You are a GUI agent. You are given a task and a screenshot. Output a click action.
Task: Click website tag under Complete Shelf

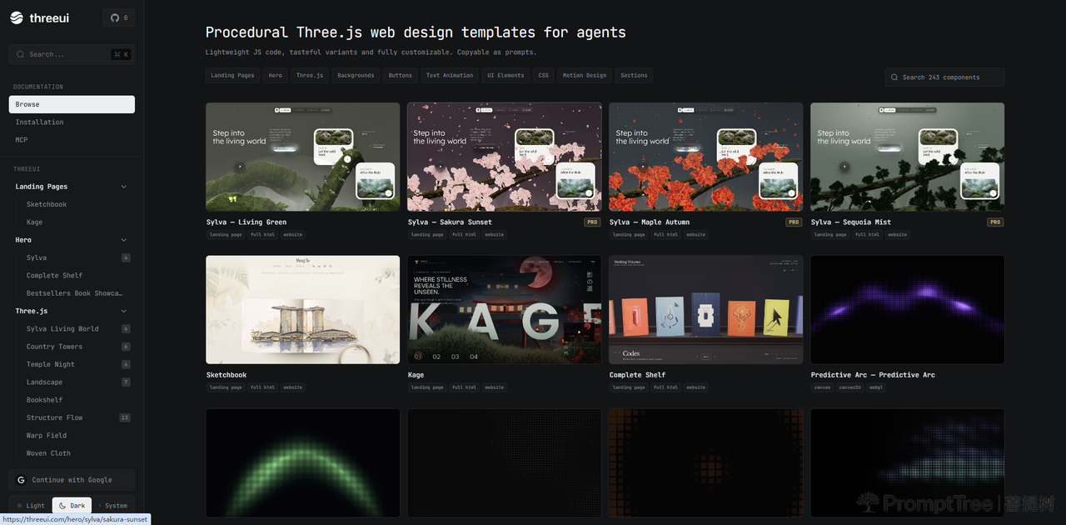coord(696,387)
